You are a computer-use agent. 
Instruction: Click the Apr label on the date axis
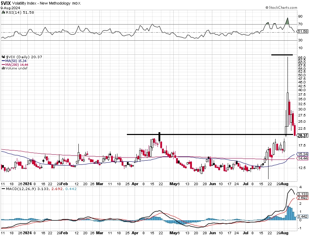(135, 184)
